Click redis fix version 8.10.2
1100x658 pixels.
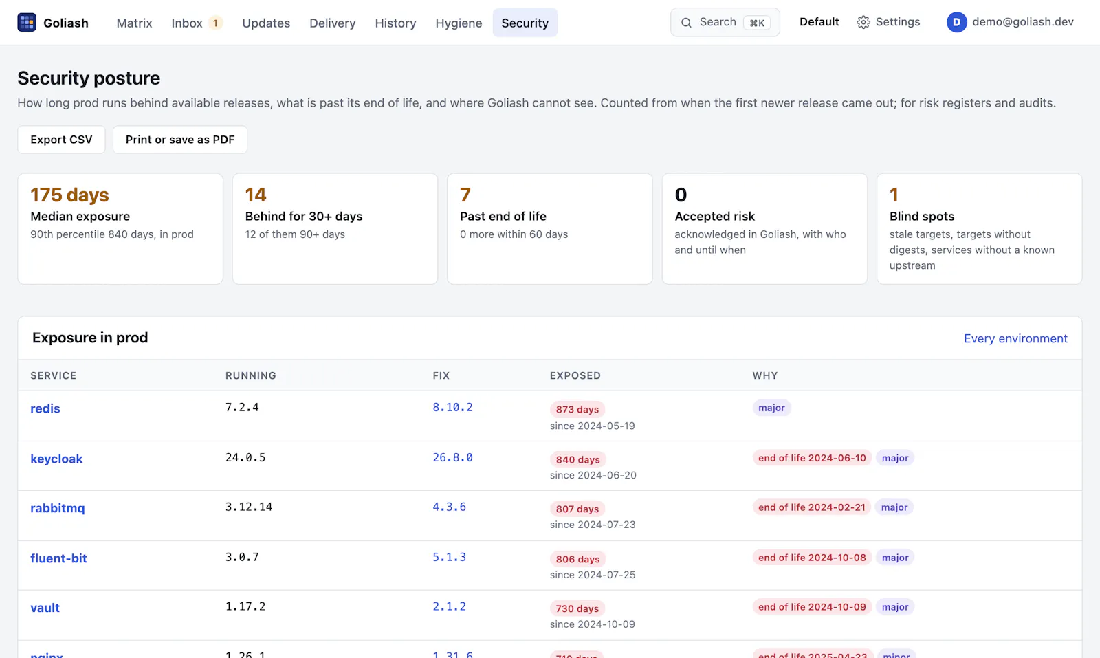pyautogui.click(x=452, y=407)
